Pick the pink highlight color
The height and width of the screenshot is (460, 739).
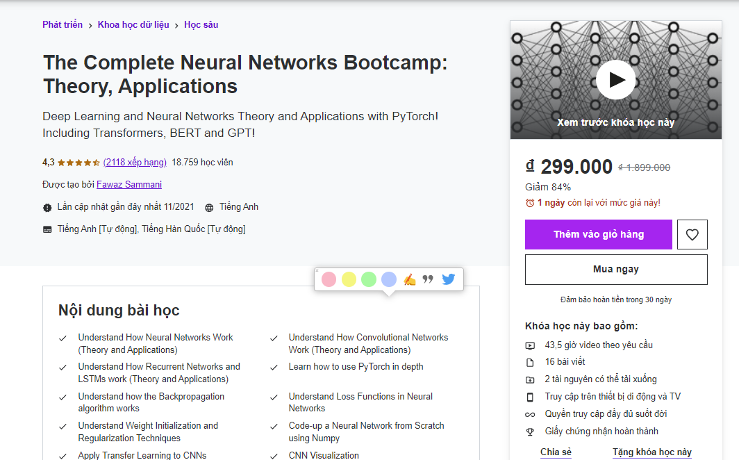tap(329, 279)
